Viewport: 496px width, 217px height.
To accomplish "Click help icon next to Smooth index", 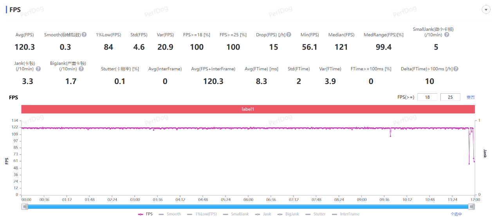I will coord(84,35).
